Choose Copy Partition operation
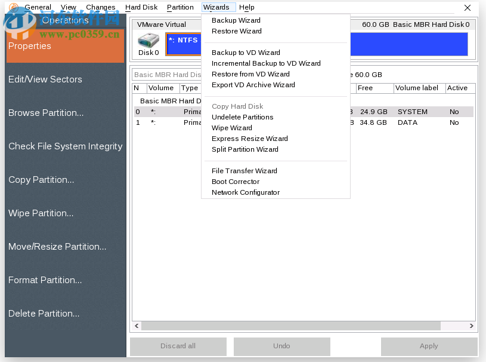The height and width of the screenshot is (362, 486). (x=41, y=179)
